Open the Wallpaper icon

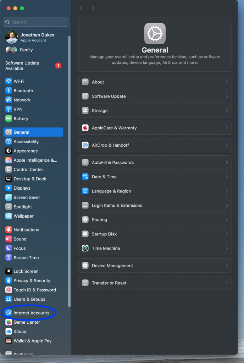tap(9, 216)
